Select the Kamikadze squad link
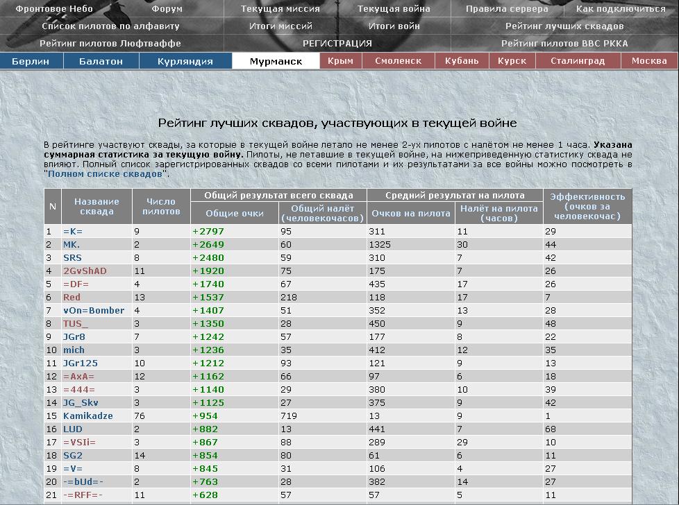Image resolution: width=679 pixels, height=505 pixels. (x=87, y=416)
